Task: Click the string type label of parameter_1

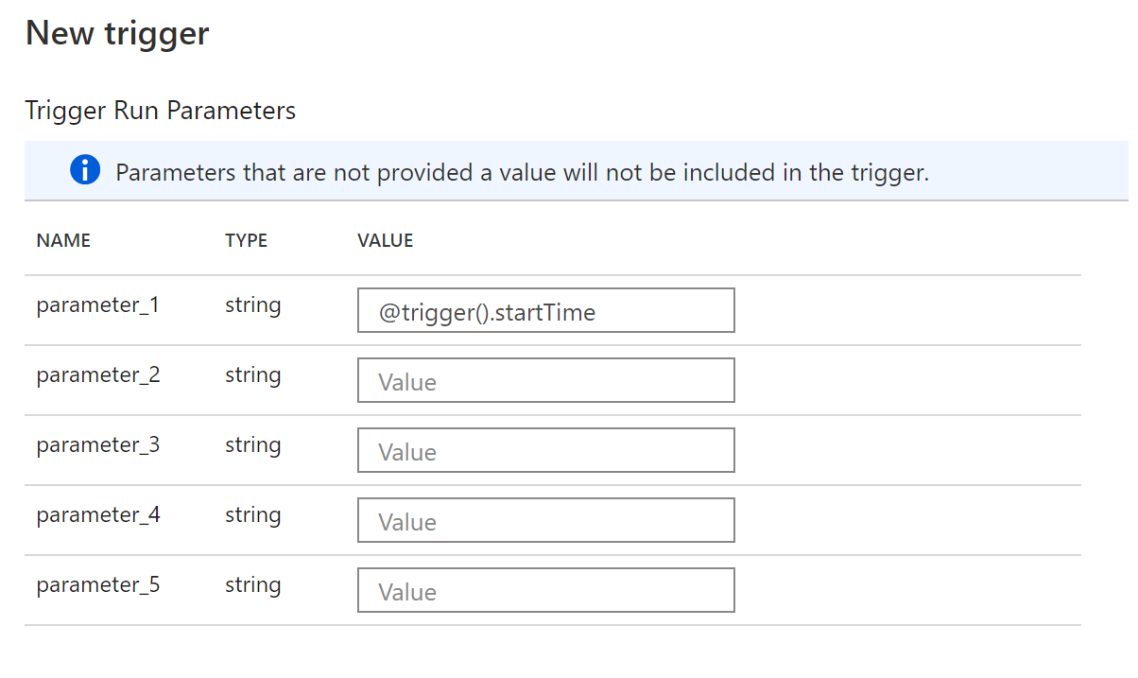Action: tap(252, 304)
